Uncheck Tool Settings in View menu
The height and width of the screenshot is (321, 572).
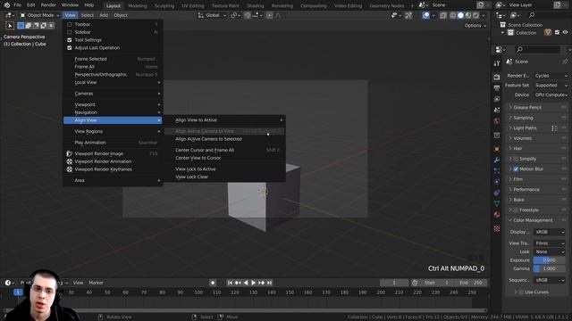[70, 40]
